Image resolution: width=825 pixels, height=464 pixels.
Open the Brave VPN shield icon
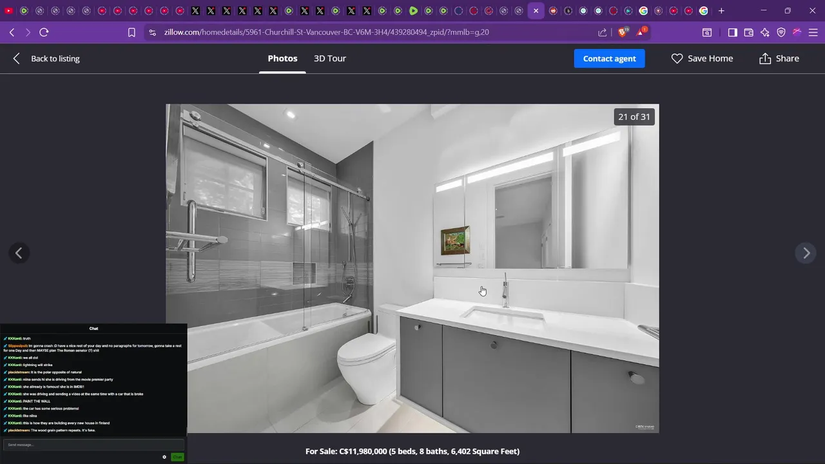tap(781, 32)
